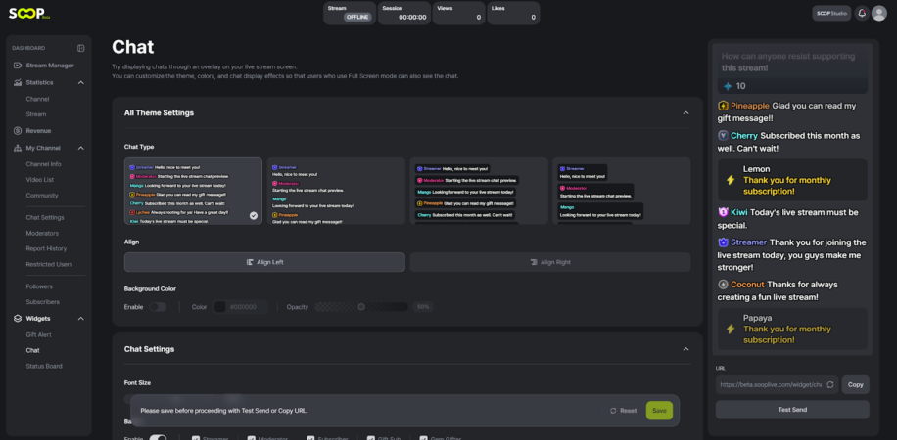Collapse the Statistics section chevron
This screenshot has height=440, width=897.
(x=80, y=82)
